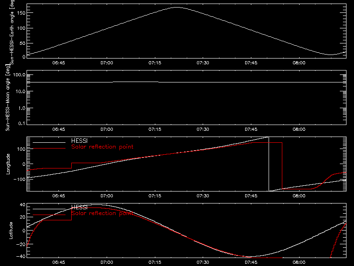Image resolution: width=354 pixels, height=266 pixels.
Task: Click the 06:45 label under the Latitude plot
Action: (x=59, y=262)
